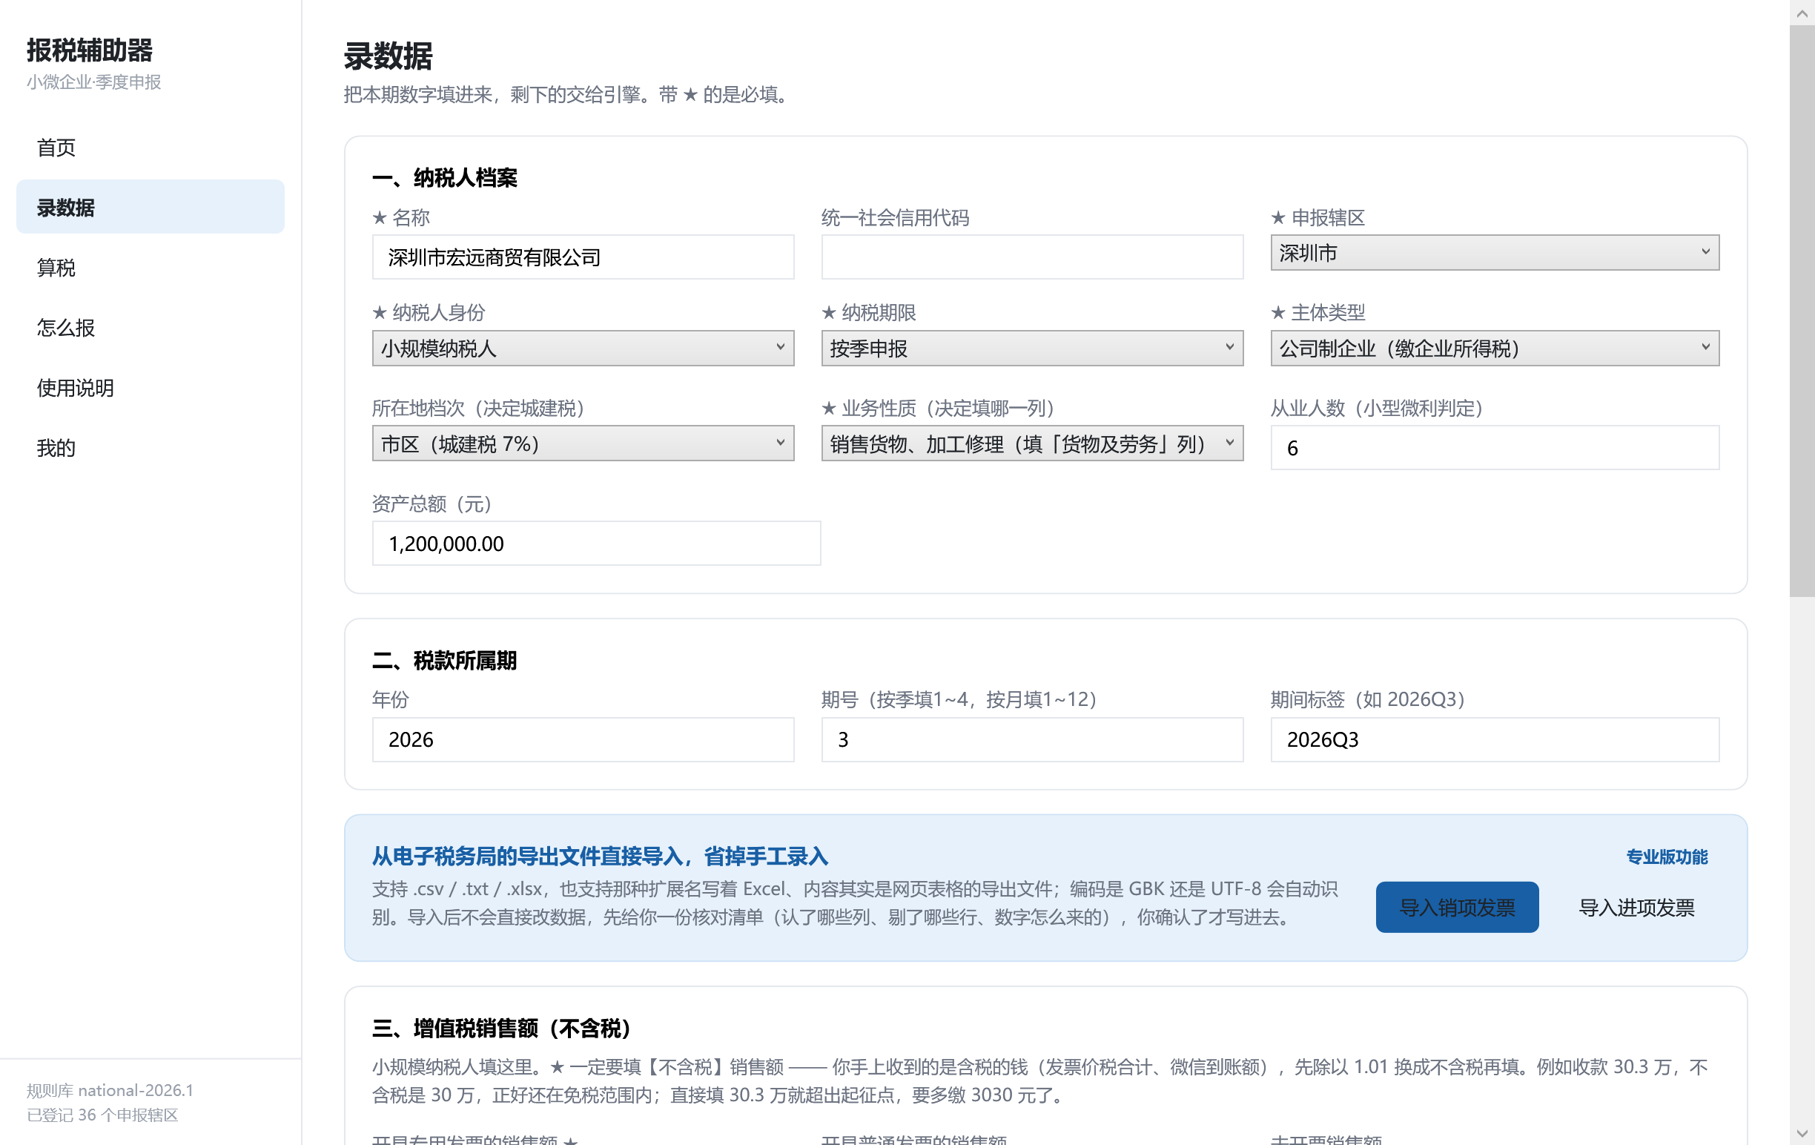1815x1145 pixels.
Task: Click the 期号 field showing 3
Action: pyautogui.click(x=1032, y=739)
